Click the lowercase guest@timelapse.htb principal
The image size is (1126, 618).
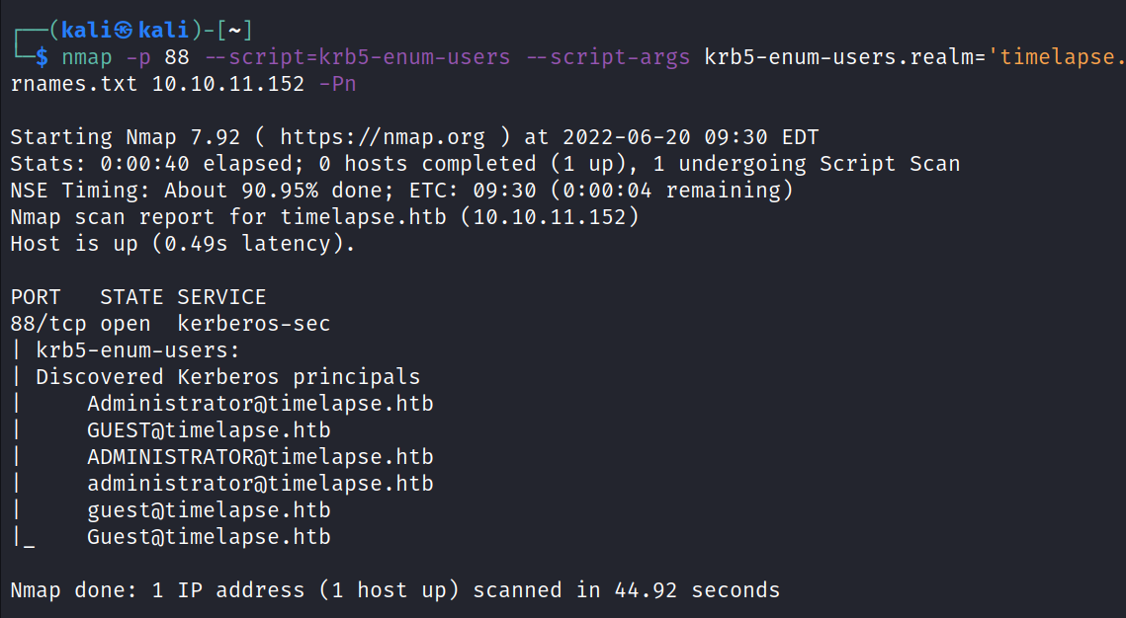click(209, 510)
